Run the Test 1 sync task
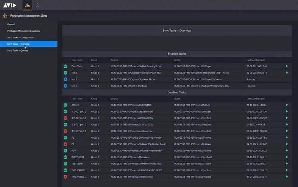The height and width of the screenshot is (187, 298). click(287, 73)
